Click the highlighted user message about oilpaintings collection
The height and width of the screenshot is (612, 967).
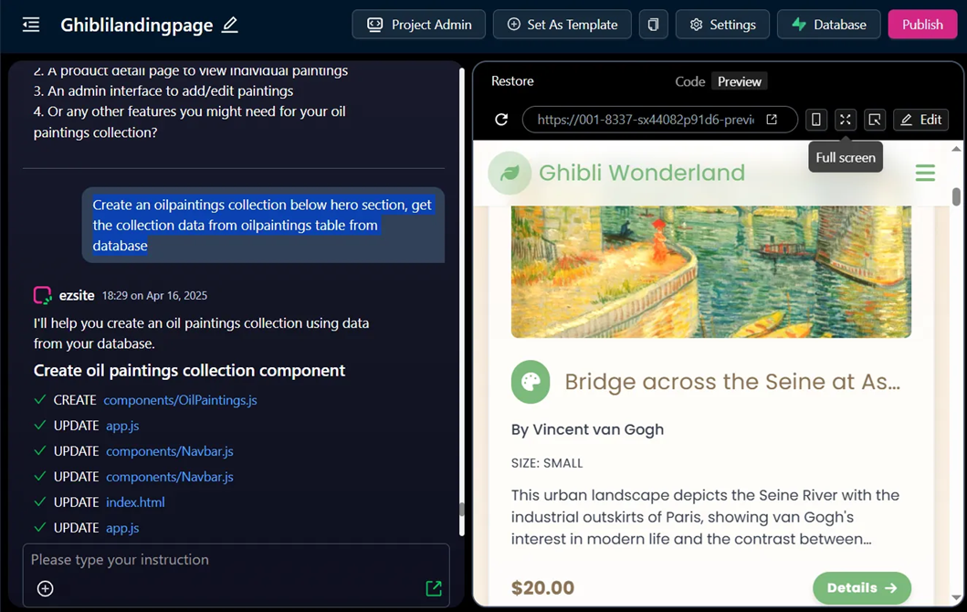coord(263,226)
